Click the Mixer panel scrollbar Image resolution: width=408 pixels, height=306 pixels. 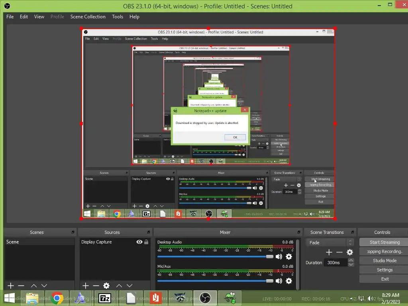(298, 264)
